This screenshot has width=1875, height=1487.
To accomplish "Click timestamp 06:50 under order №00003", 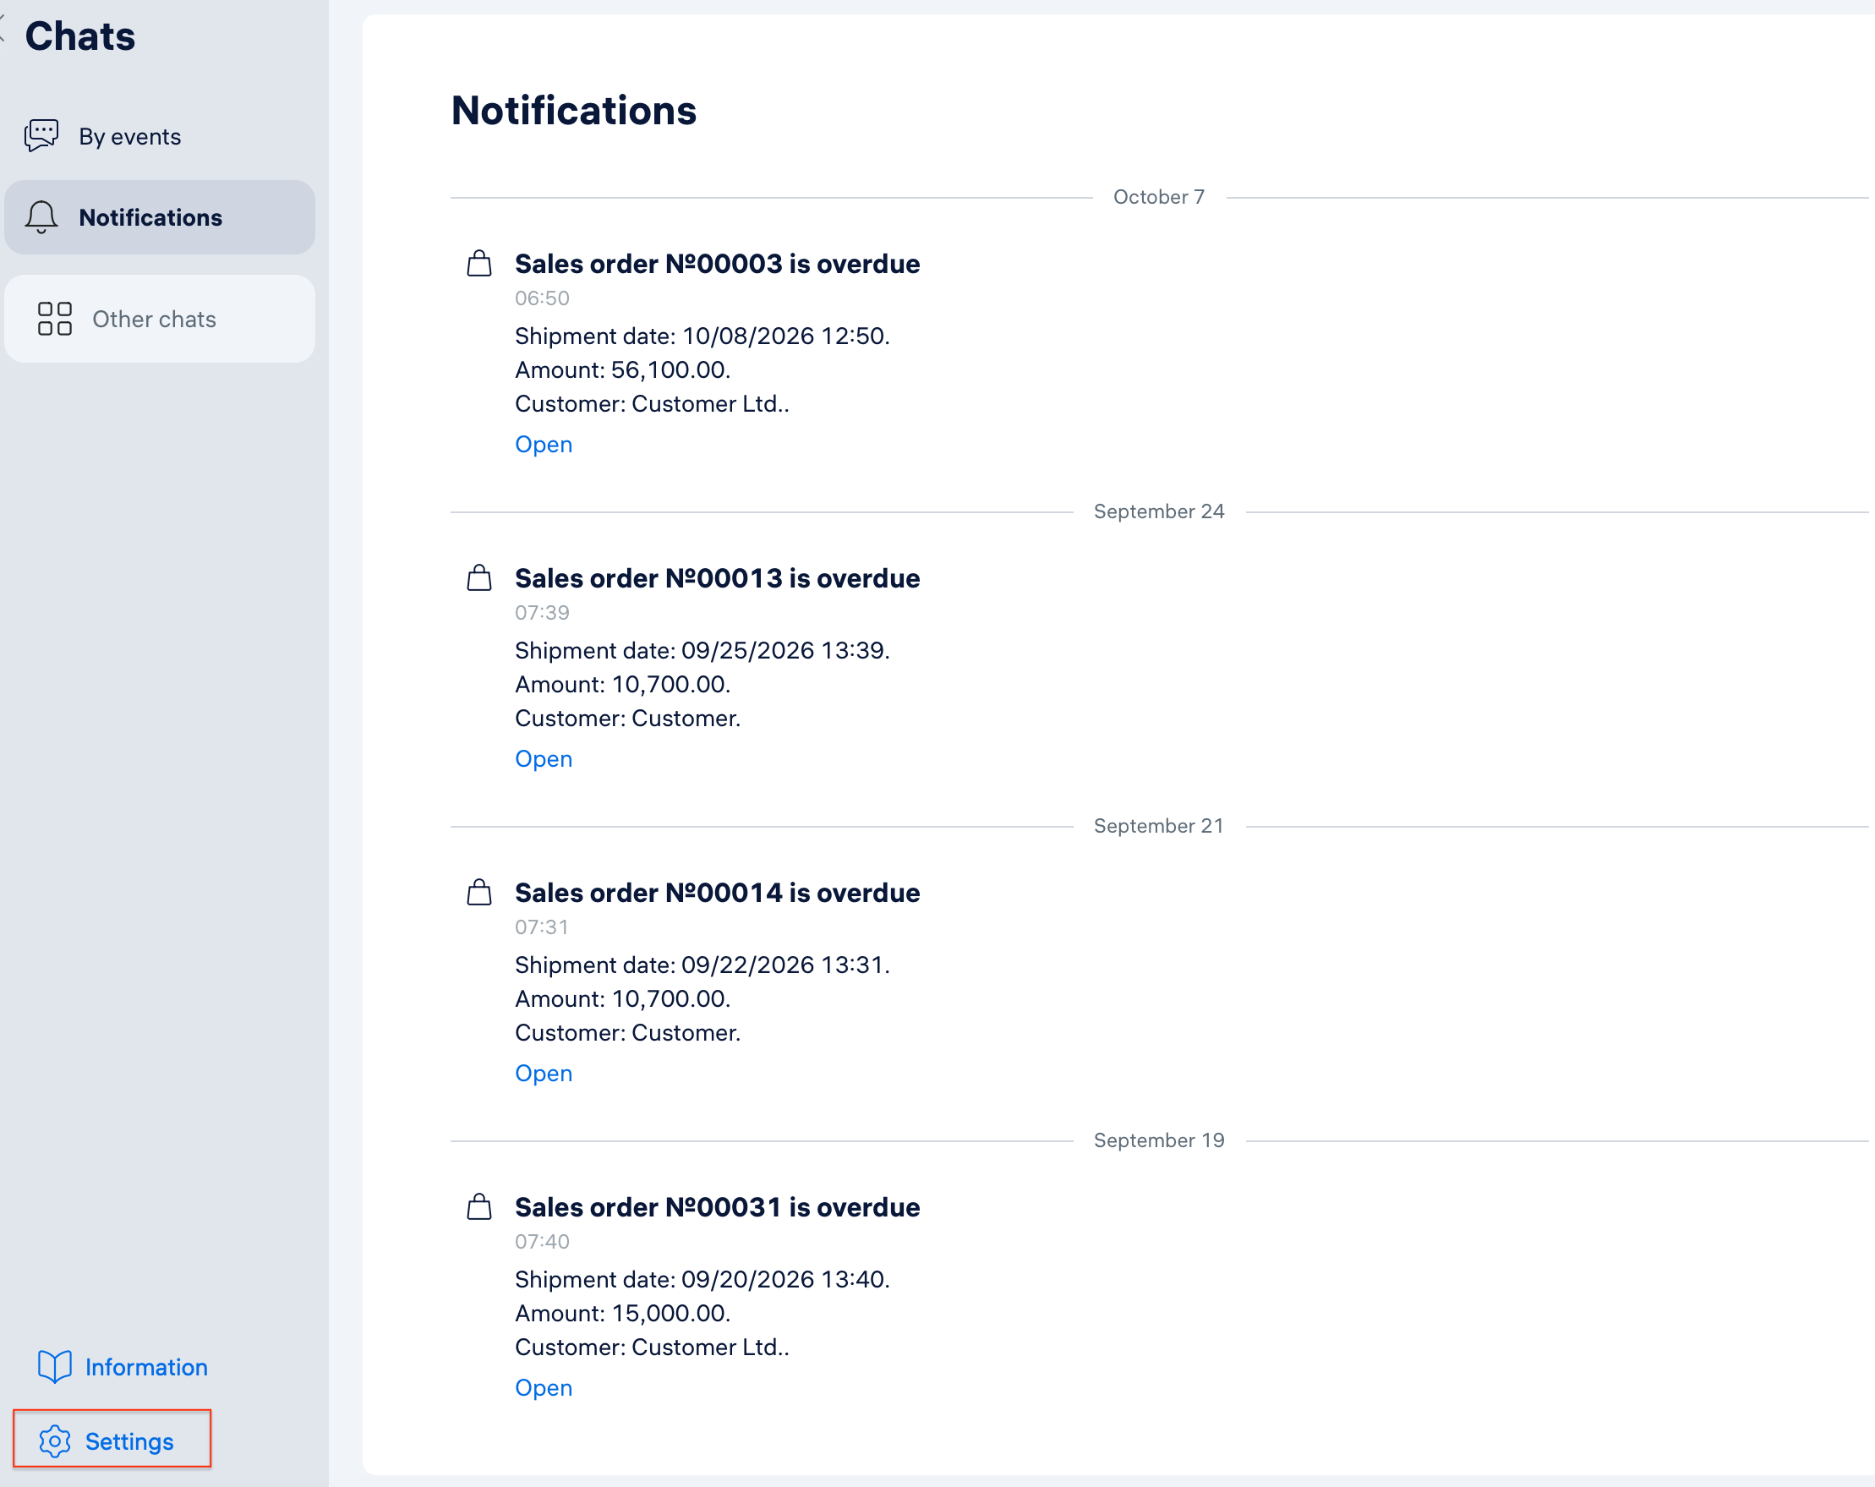I will [x=542, y=298].
